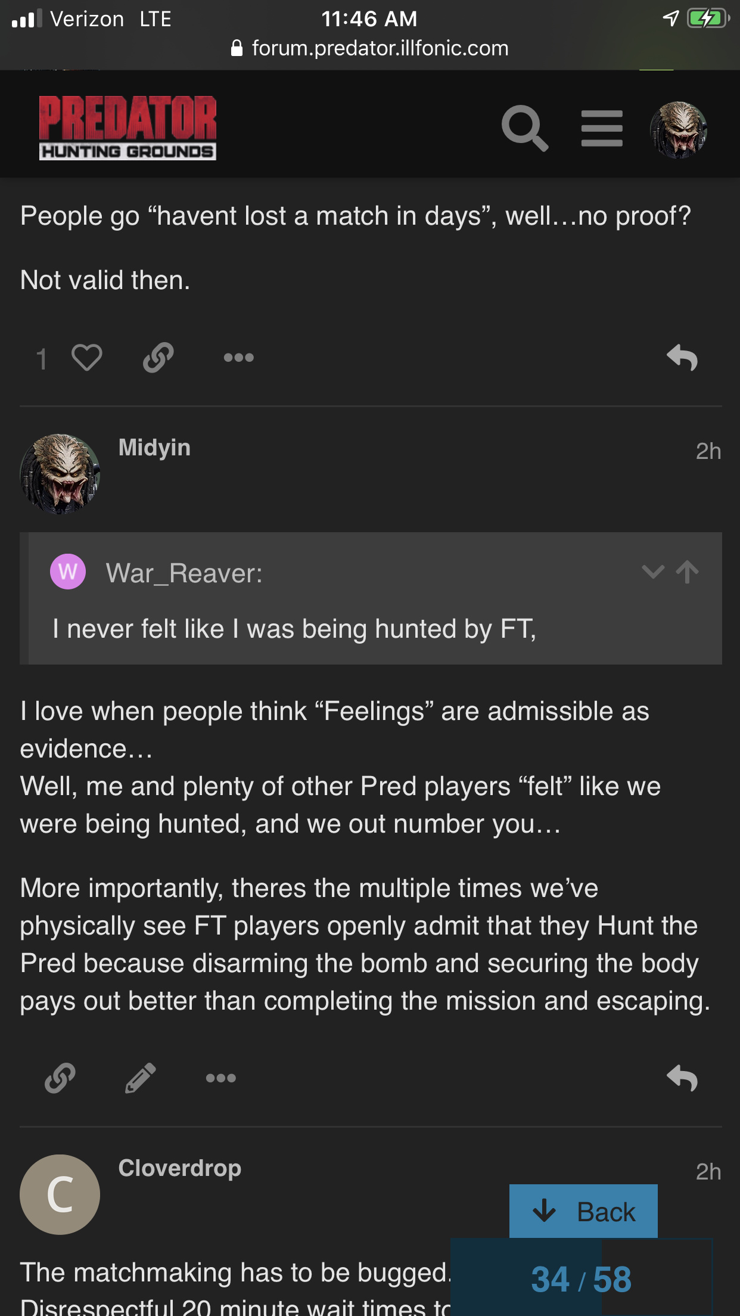Show more actions on Midyin's post
Screen dimensions: 740x1316
(220, 1078)
